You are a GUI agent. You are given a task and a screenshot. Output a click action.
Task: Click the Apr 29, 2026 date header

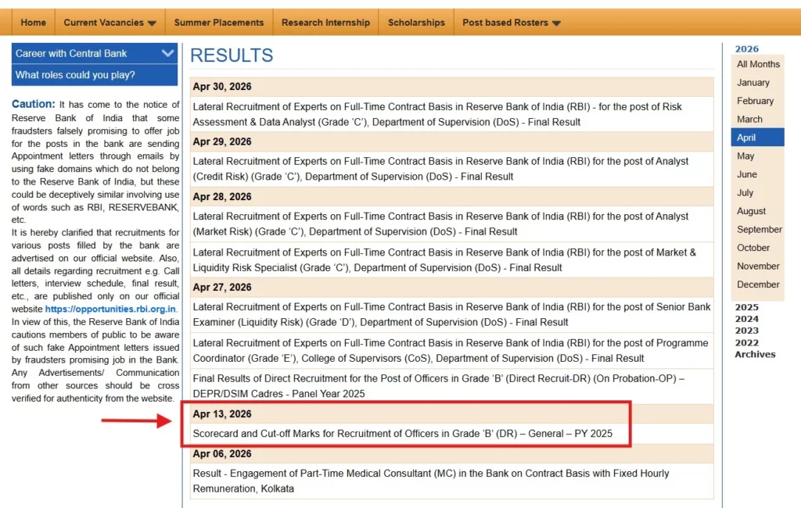point(221,142)
